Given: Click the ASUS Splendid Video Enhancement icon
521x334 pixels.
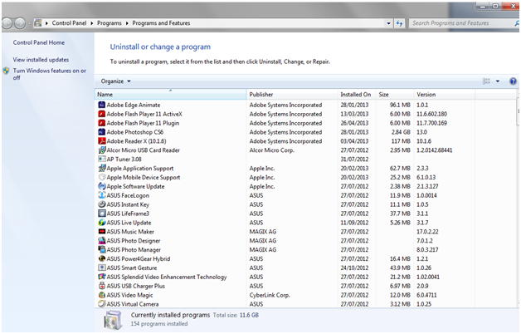Looking at the screenshot, I should (x=102, y=277).
